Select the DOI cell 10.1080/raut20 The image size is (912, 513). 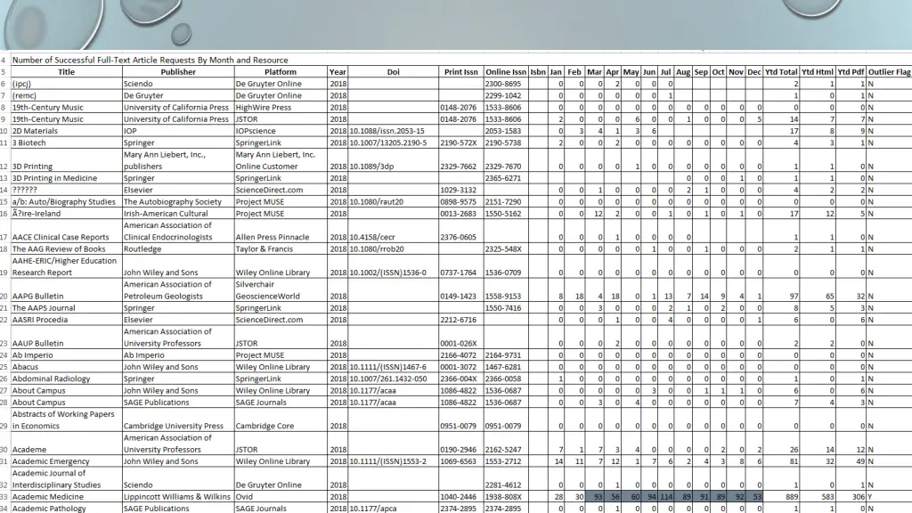(x=393, y=202)
